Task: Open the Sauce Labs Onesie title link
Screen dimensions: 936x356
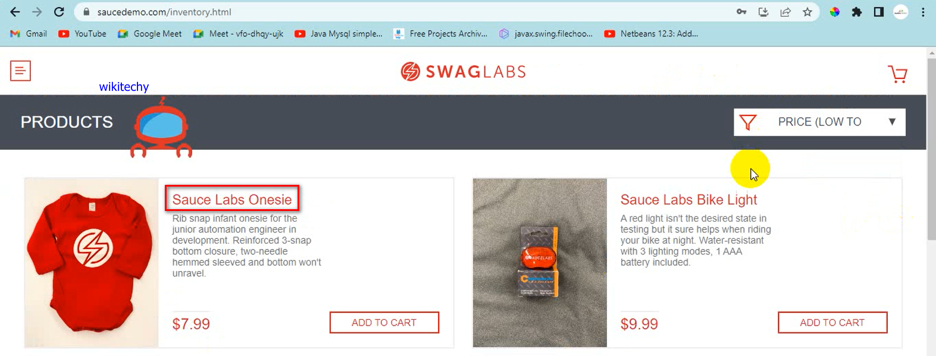Action: [x=232, y=200]
